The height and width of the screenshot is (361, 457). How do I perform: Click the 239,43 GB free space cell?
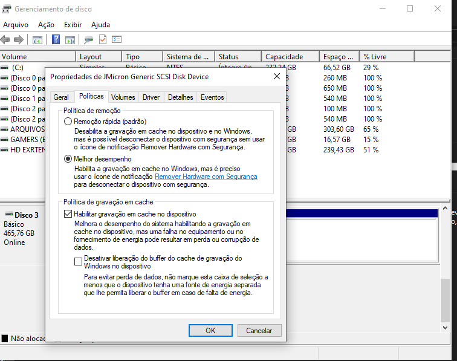[x=339, y=150]
